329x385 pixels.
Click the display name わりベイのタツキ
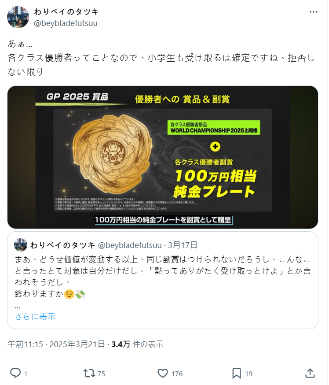pos(66,12)
